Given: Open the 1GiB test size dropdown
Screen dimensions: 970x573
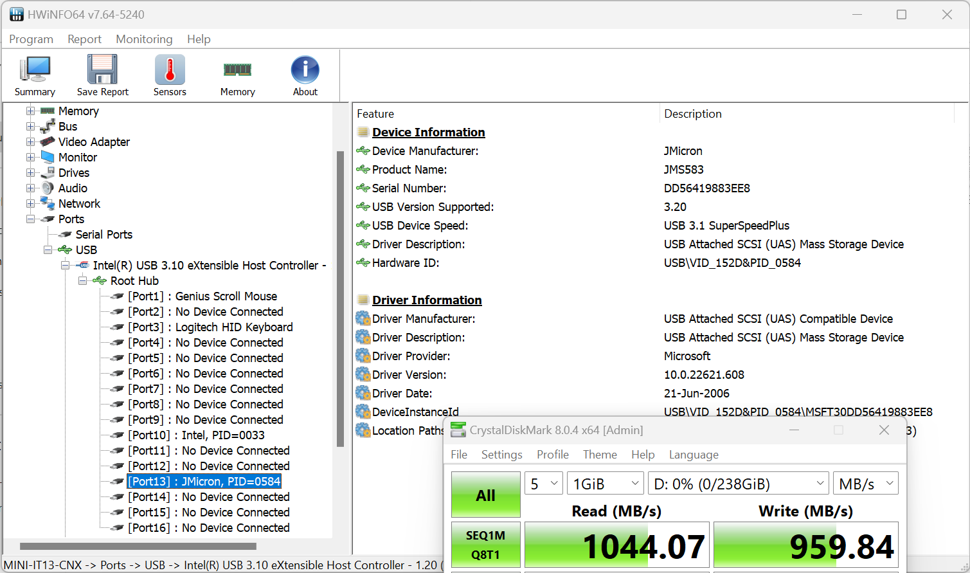Looking at the screenshot, I should [606, 484].
